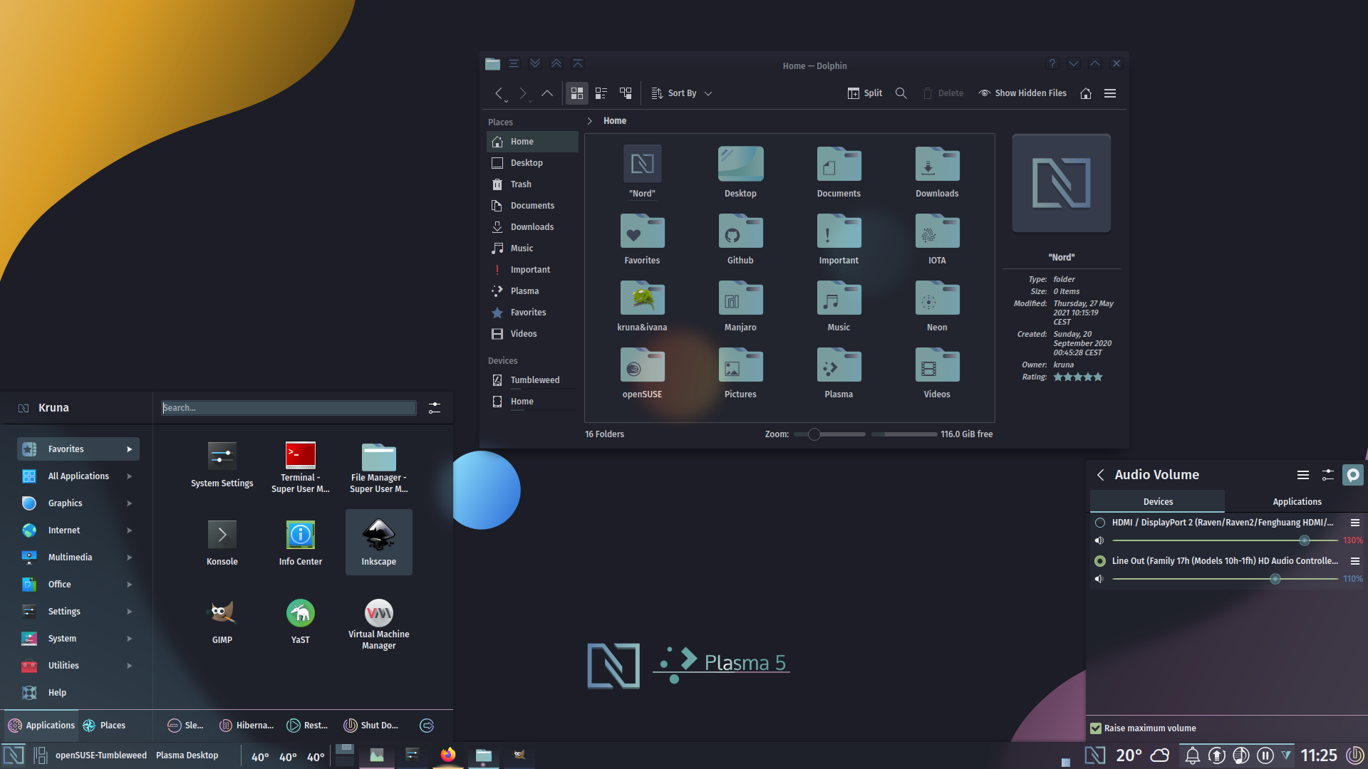Open the Sort By dropdown
This screenshot has height=769, width=1368.
(682, 93)
